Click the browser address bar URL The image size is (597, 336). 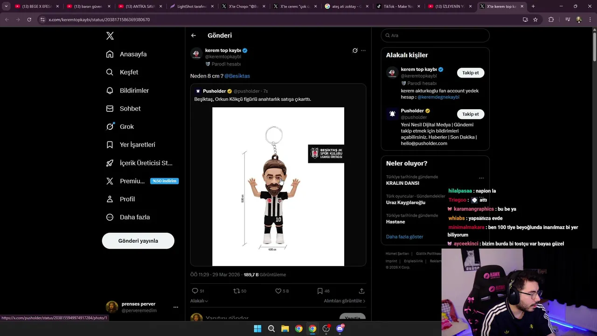(x=99, y=20)
